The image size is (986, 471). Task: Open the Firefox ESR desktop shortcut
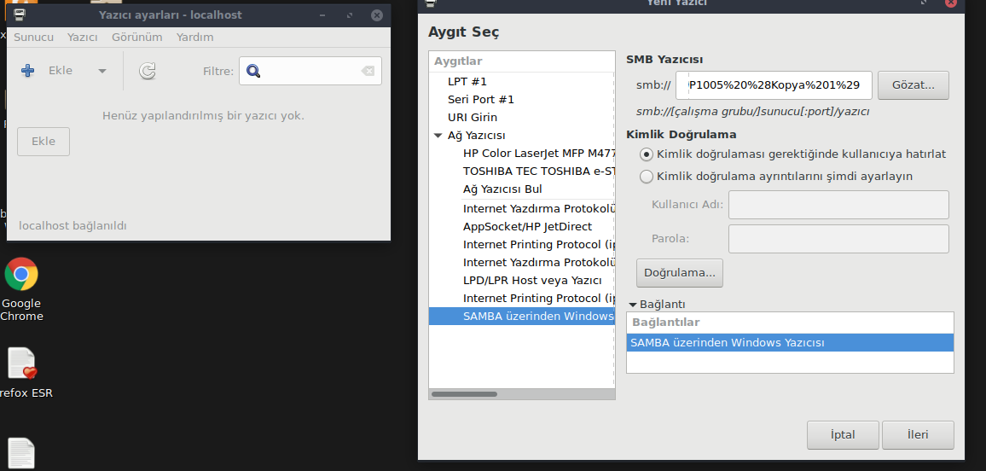(x=21, y=363)
